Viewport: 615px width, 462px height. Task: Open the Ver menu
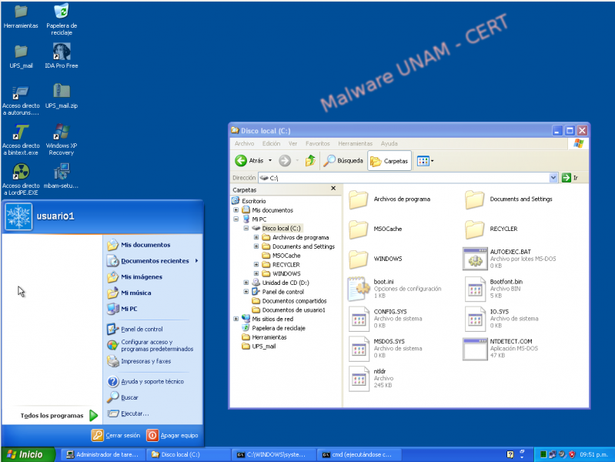coord(292,144)
